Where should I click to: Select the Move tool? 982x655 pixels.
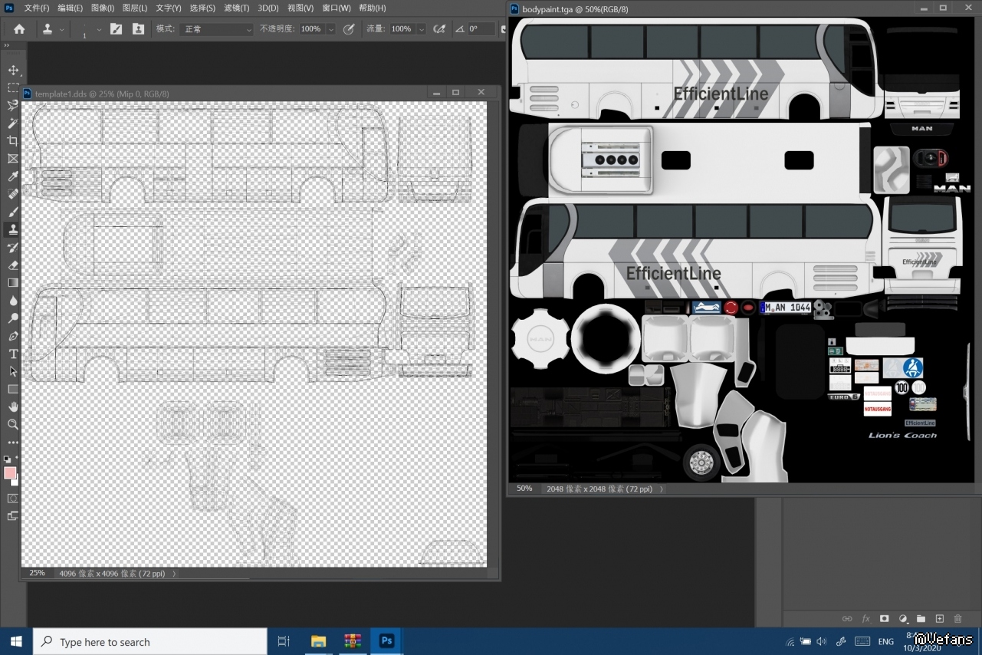pyautogui.click(x=13, y=70)
